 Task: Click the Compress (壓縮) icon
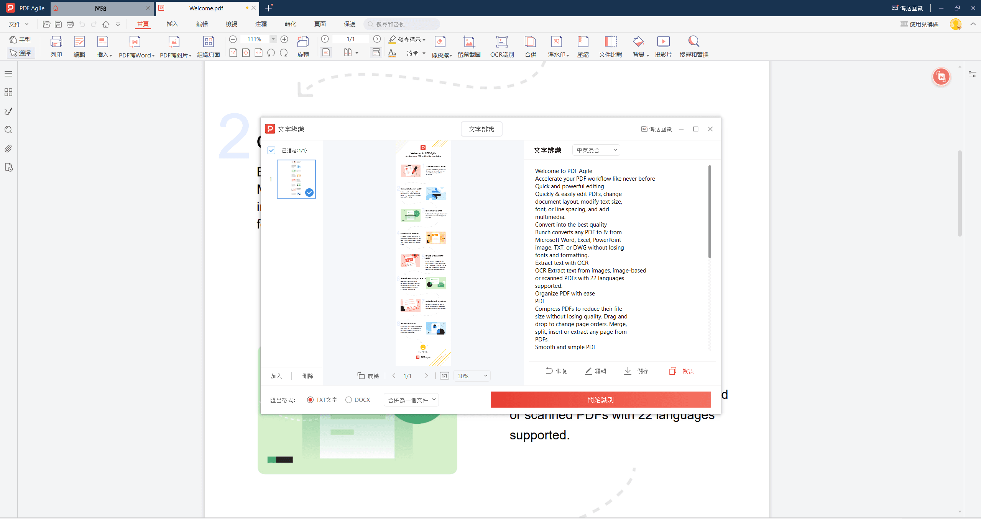[583, 46]
